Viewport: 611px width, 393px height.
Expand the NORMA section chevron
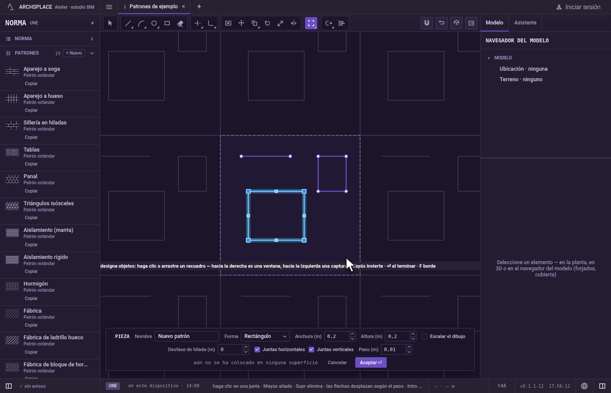(92, 39)
